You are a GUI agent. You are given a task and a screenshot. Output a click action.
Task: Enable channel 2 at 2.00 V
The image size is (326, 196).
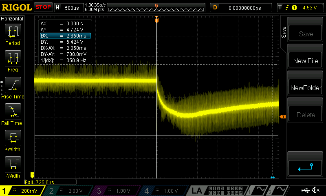click(68, 191)
